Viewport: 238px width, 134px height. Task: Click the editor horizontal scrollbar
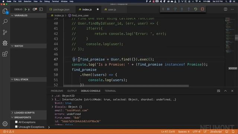(126, 86)
